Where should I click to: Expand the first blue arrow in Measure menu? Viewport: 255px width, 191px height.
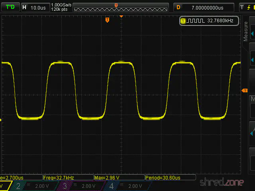(x=252, y=34)
